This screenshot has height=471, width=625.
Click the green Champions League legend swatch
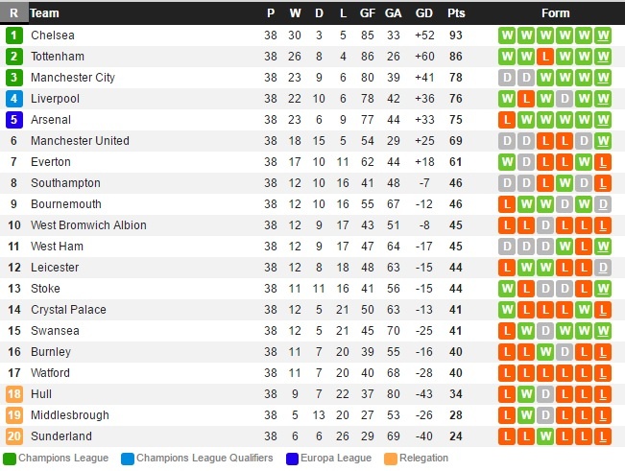tap(10, 459)
